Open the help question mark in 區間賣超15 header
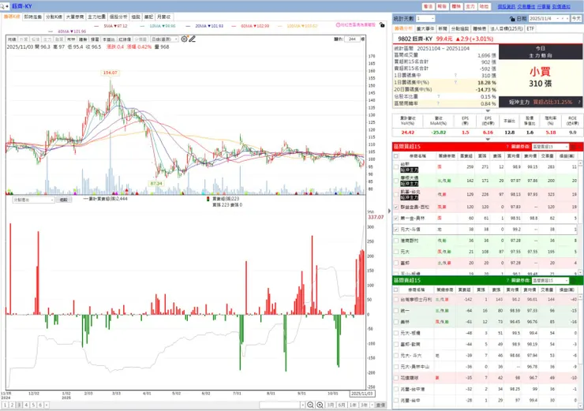584x411 pixels. [x=507, y=280]
